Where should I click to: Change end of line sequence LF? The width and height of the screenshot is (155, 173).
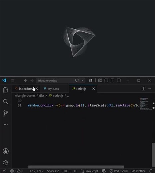click(75, 171)
